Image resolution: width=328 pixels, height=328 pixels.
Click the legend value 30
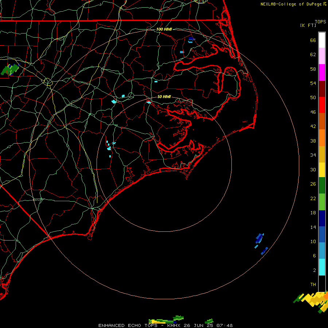(313, 169)
